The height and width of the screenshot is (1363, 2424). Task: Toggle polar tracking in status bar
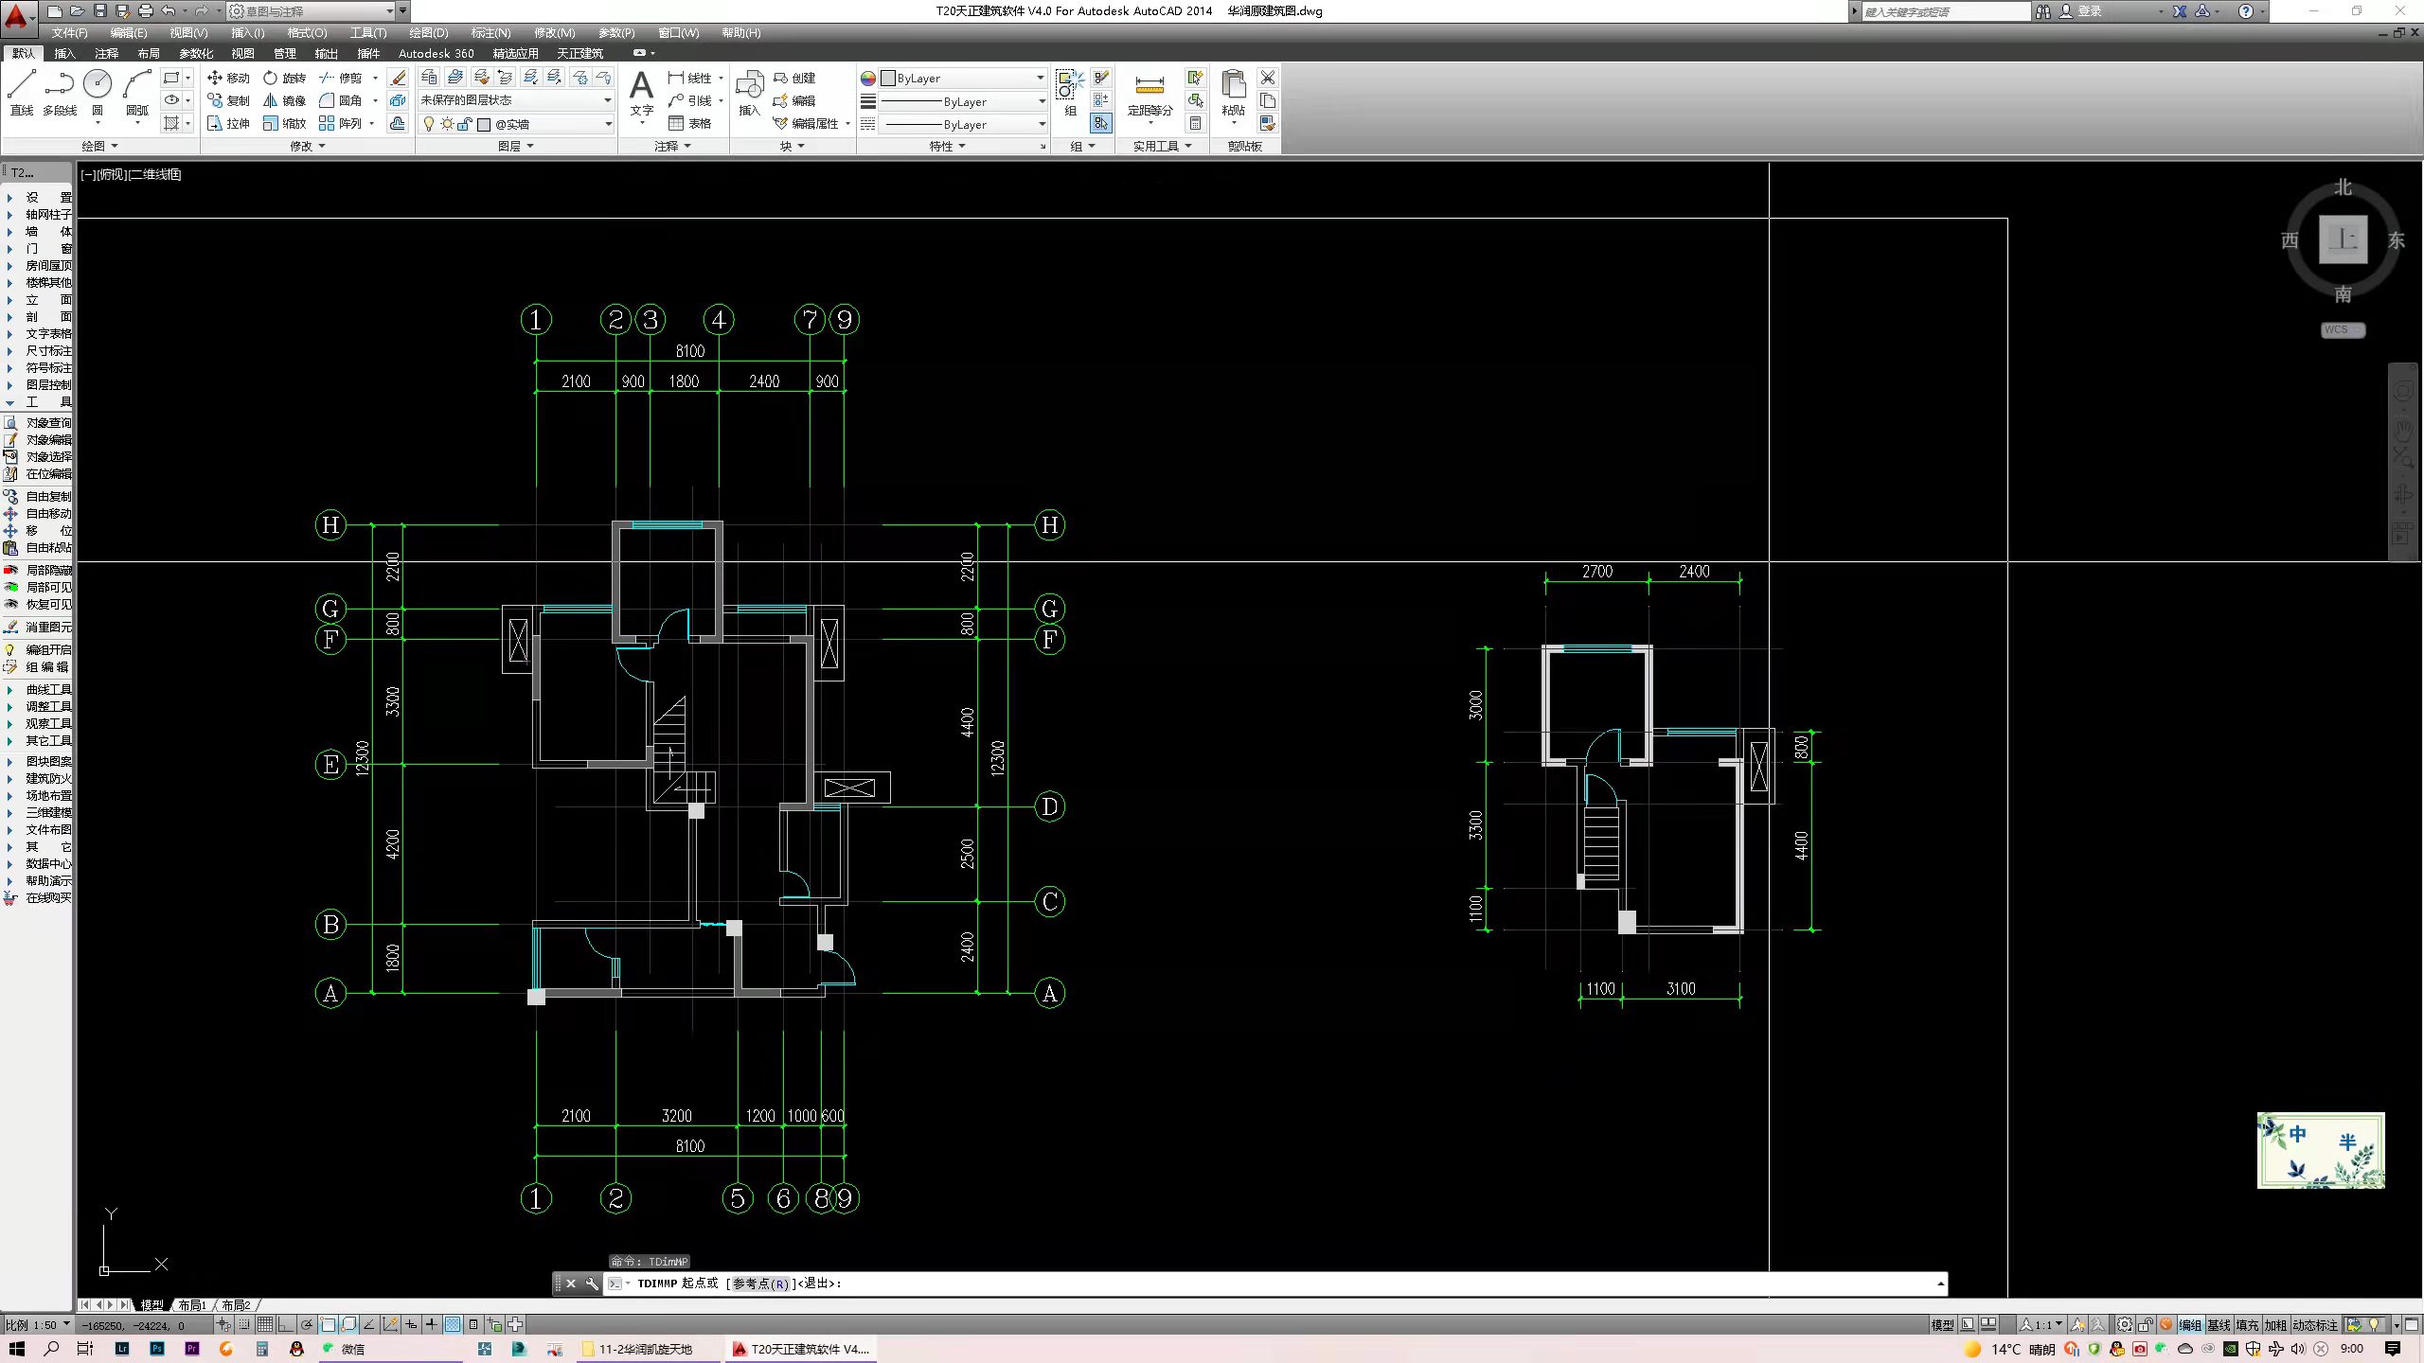pos(307,1324)
